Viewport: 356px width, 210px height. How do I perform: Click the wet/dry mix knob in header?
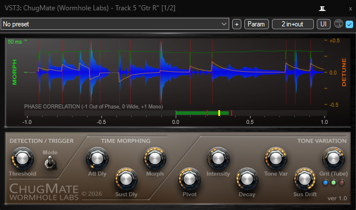tap(339, 24)
